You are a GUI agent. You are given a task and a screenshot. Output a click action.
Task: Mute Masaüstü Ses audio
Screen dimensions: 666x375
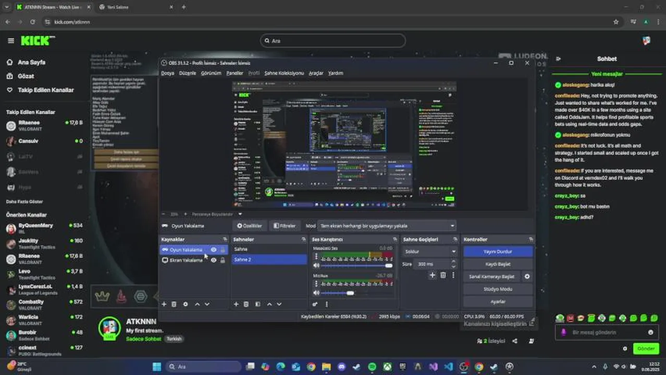(316, 266)
